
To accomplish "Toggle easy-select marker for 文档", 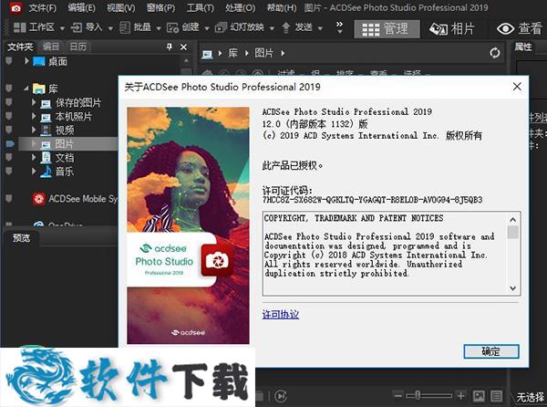I will (9, 158).
